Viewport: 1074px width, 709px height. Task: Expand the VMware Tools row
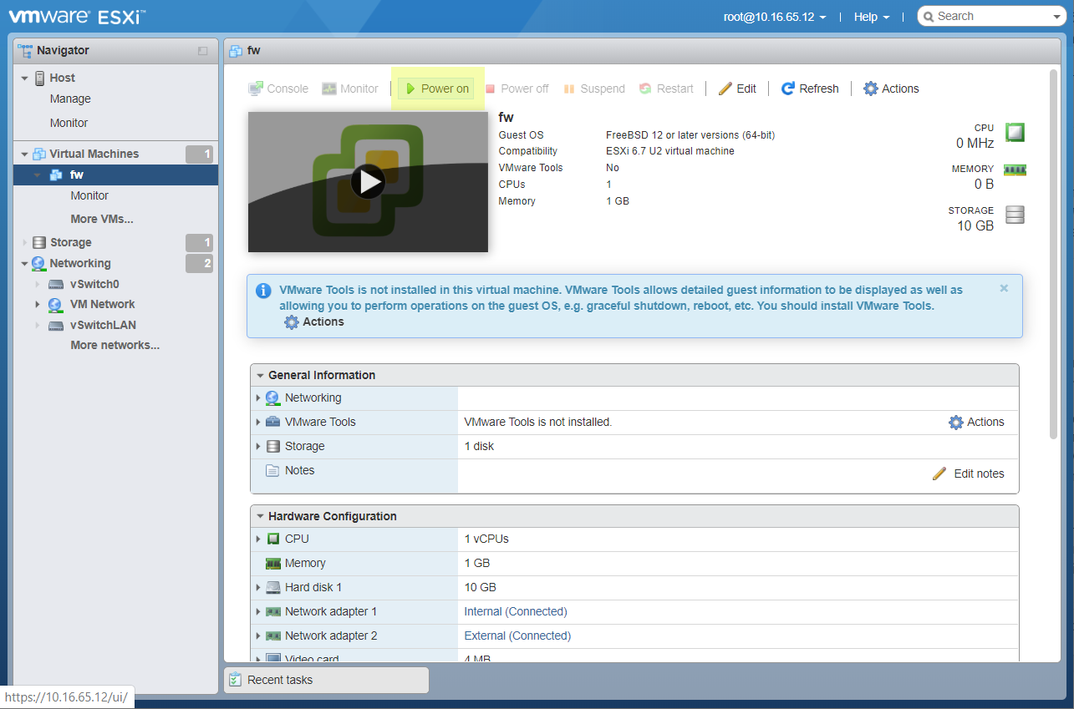point(258,423)
